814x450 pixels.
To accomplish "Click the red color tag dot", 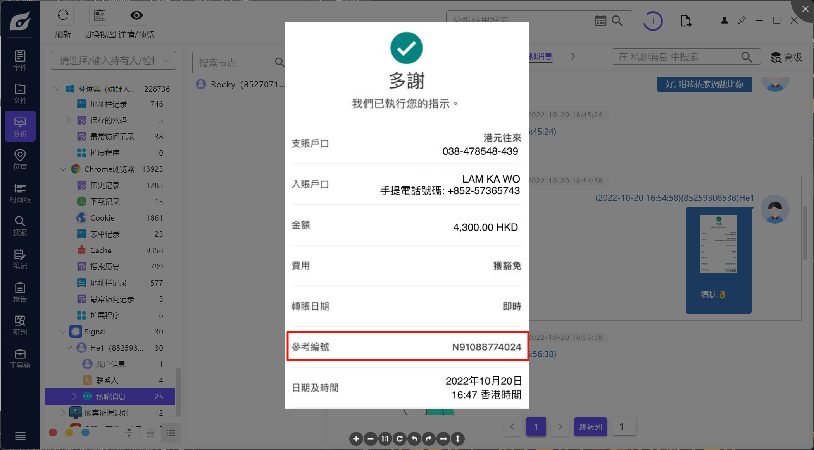I will [x=53, y=433].
